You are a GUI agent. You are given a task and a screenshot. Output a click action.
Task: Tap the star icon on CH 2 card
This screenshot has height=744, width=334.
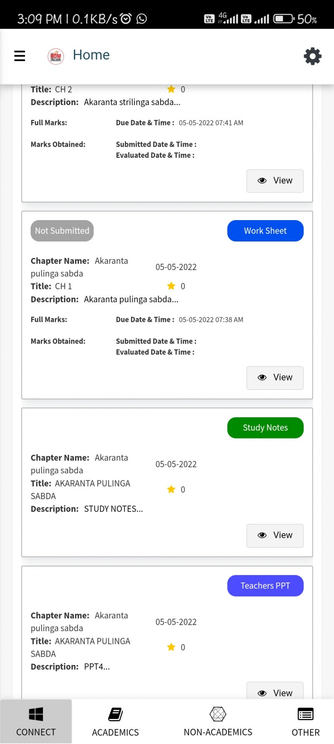171,89
